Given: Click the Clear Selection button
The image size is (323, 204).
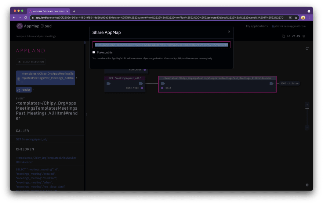Looking at the screenshot, I should click(x=31, y=62).
